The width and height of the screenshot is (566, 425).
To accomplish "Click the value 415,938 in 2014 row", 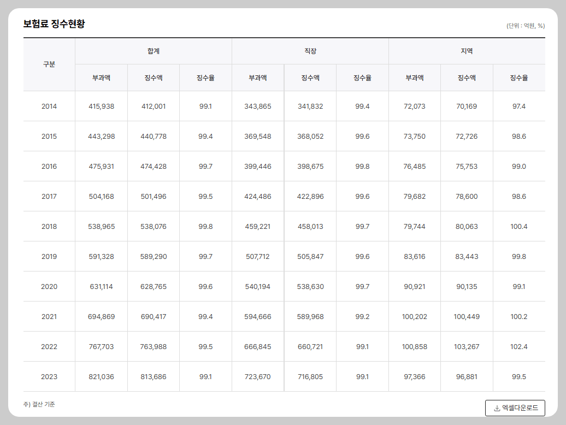I will pos(102,107).
